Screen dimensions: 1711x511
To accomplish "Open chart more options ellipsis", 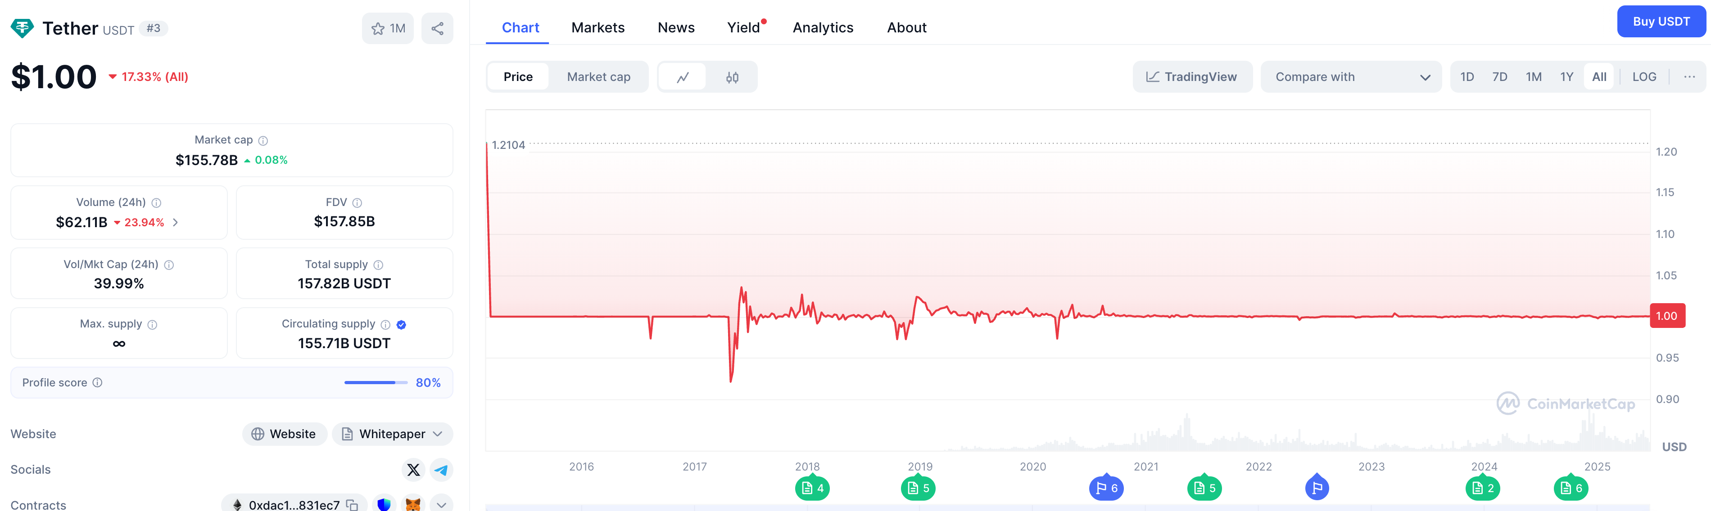I will [x=1689, y=77].
